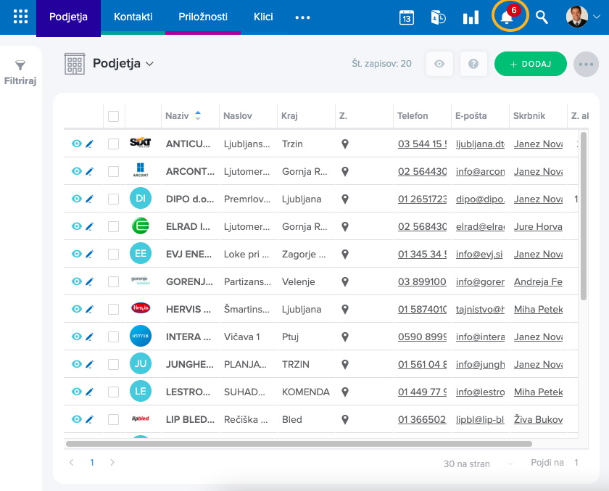Click the horizontal scrollbar under the table

click(299, 443)
